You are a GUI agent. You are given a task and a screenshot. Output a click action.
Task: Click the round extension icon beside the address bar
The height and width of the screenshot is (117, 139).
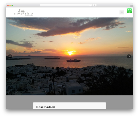95,5
